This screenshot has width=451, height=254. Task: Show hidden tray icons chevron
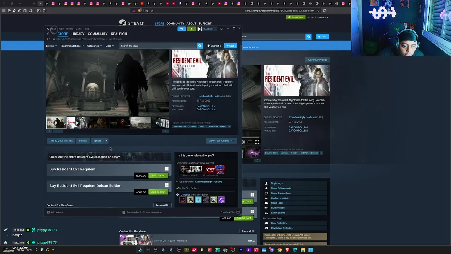click(x=53, y=250)
